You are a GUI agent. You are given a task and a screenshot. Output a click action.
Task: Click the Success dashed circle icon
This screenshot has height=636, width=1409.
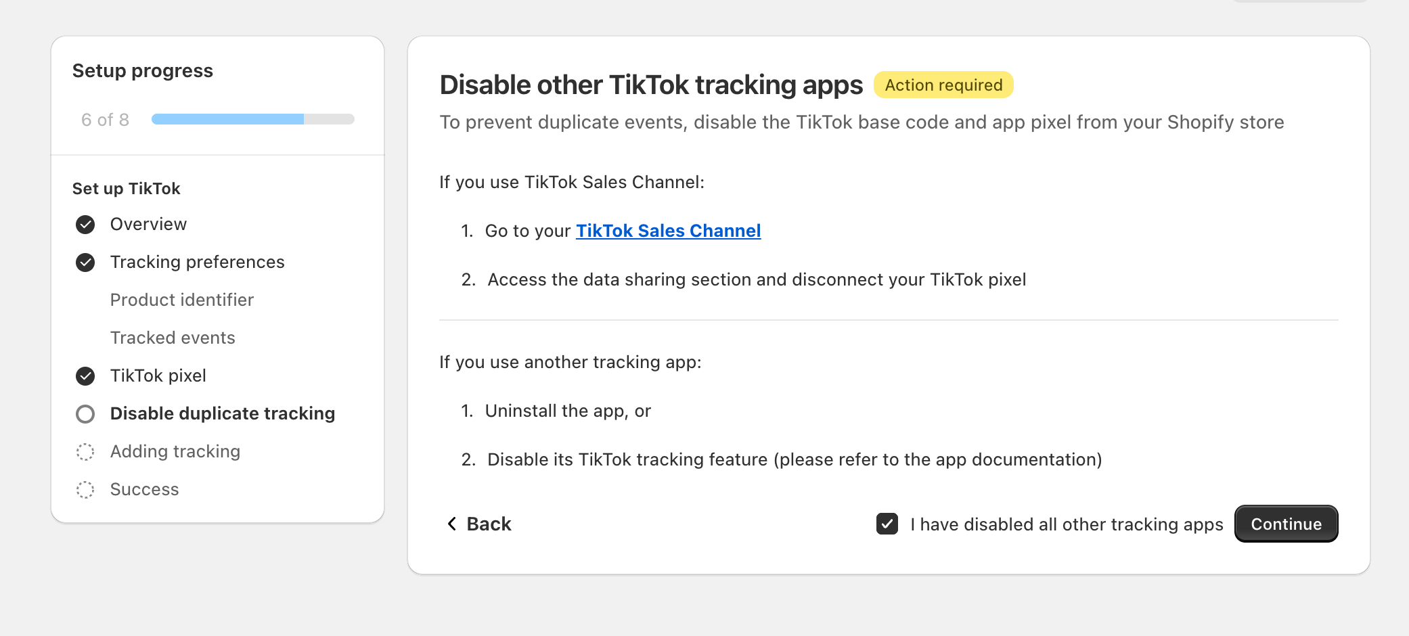[85, 490]
